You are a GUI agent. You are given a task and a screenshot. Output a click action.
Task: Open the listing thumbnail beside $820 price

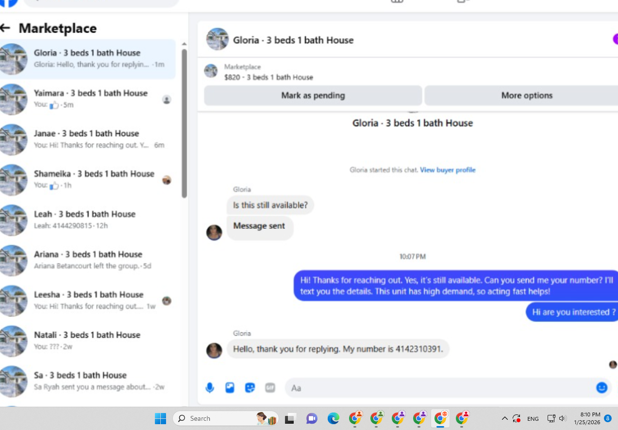pyautogui.click(x=211, y=71)
